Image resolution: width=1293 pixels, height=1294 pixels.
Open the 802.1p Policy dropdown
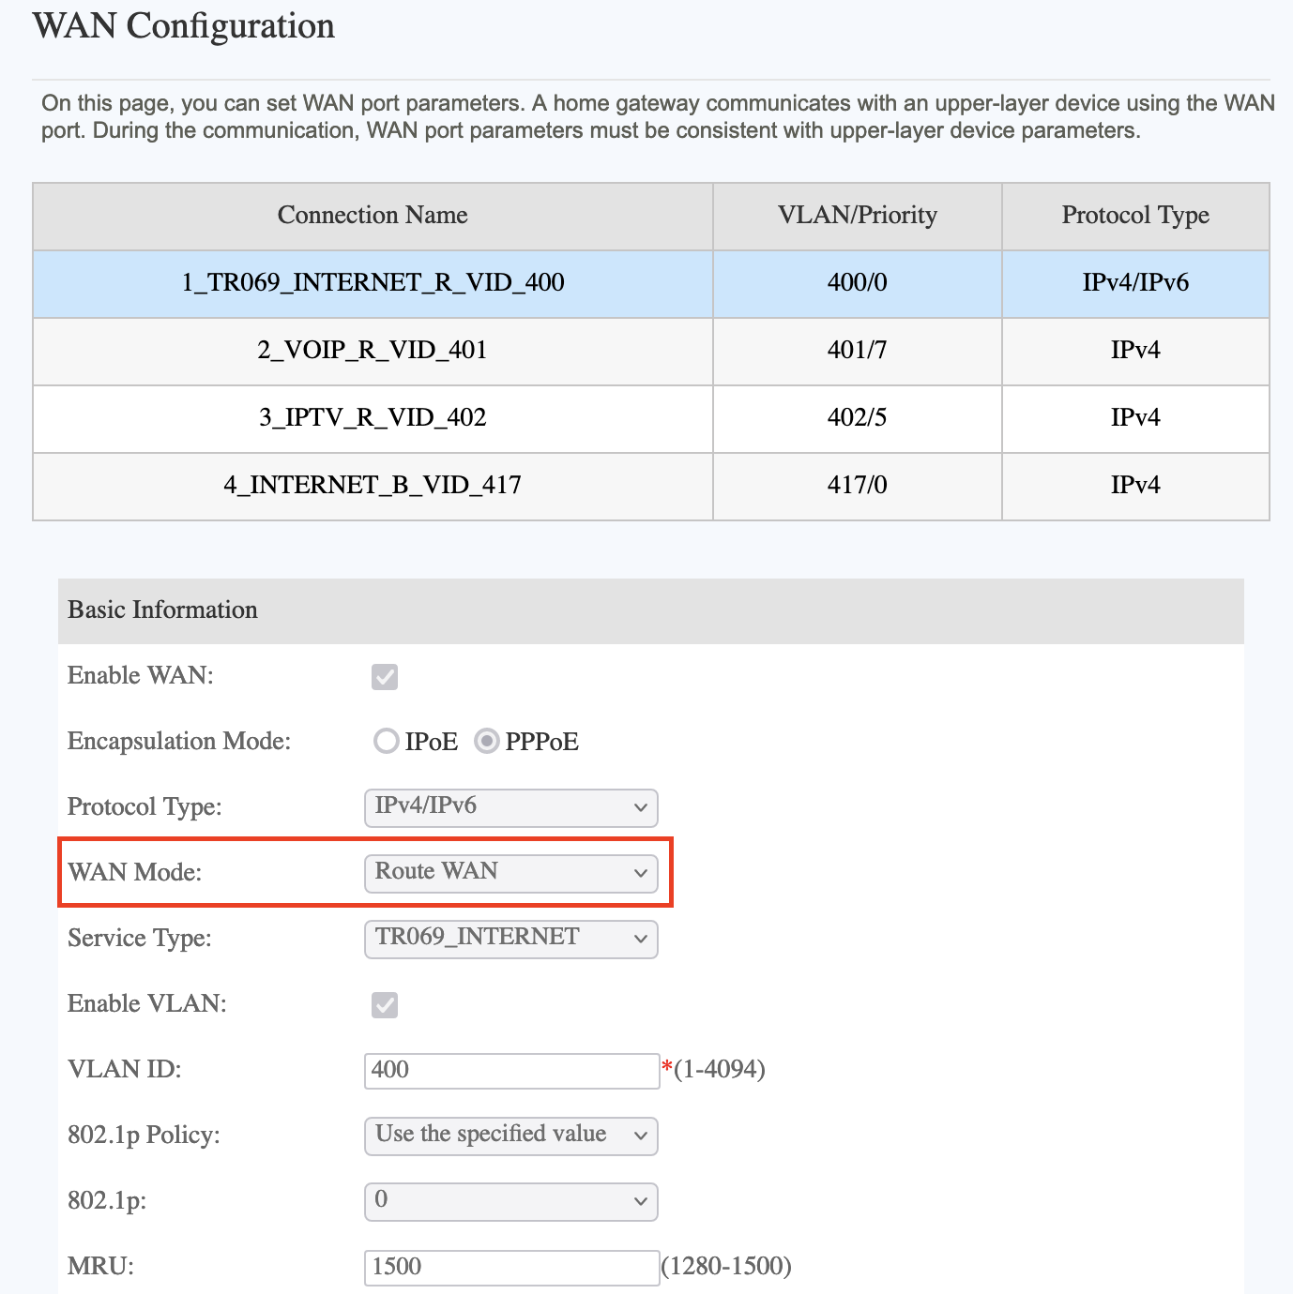tap(510, 1136)
